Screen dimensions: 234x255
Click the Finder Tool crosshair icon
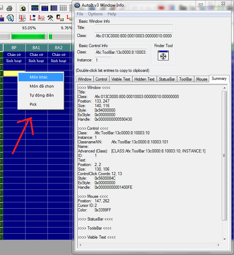163,55
